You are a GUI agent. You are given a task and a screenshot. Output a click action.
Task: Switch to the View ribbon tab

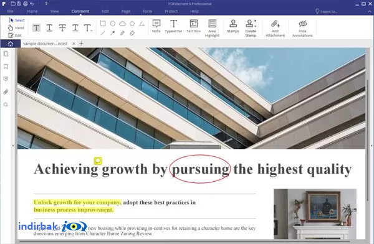(x=54, y=11)
